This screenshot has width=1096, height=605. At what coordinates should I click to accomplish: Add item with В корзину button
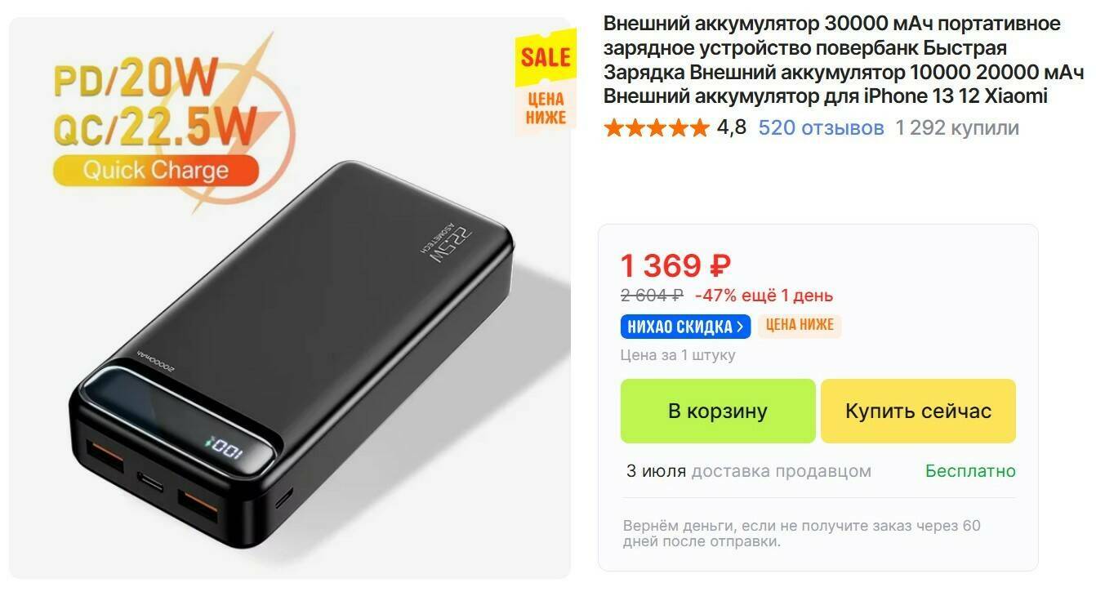click(718, 411)
